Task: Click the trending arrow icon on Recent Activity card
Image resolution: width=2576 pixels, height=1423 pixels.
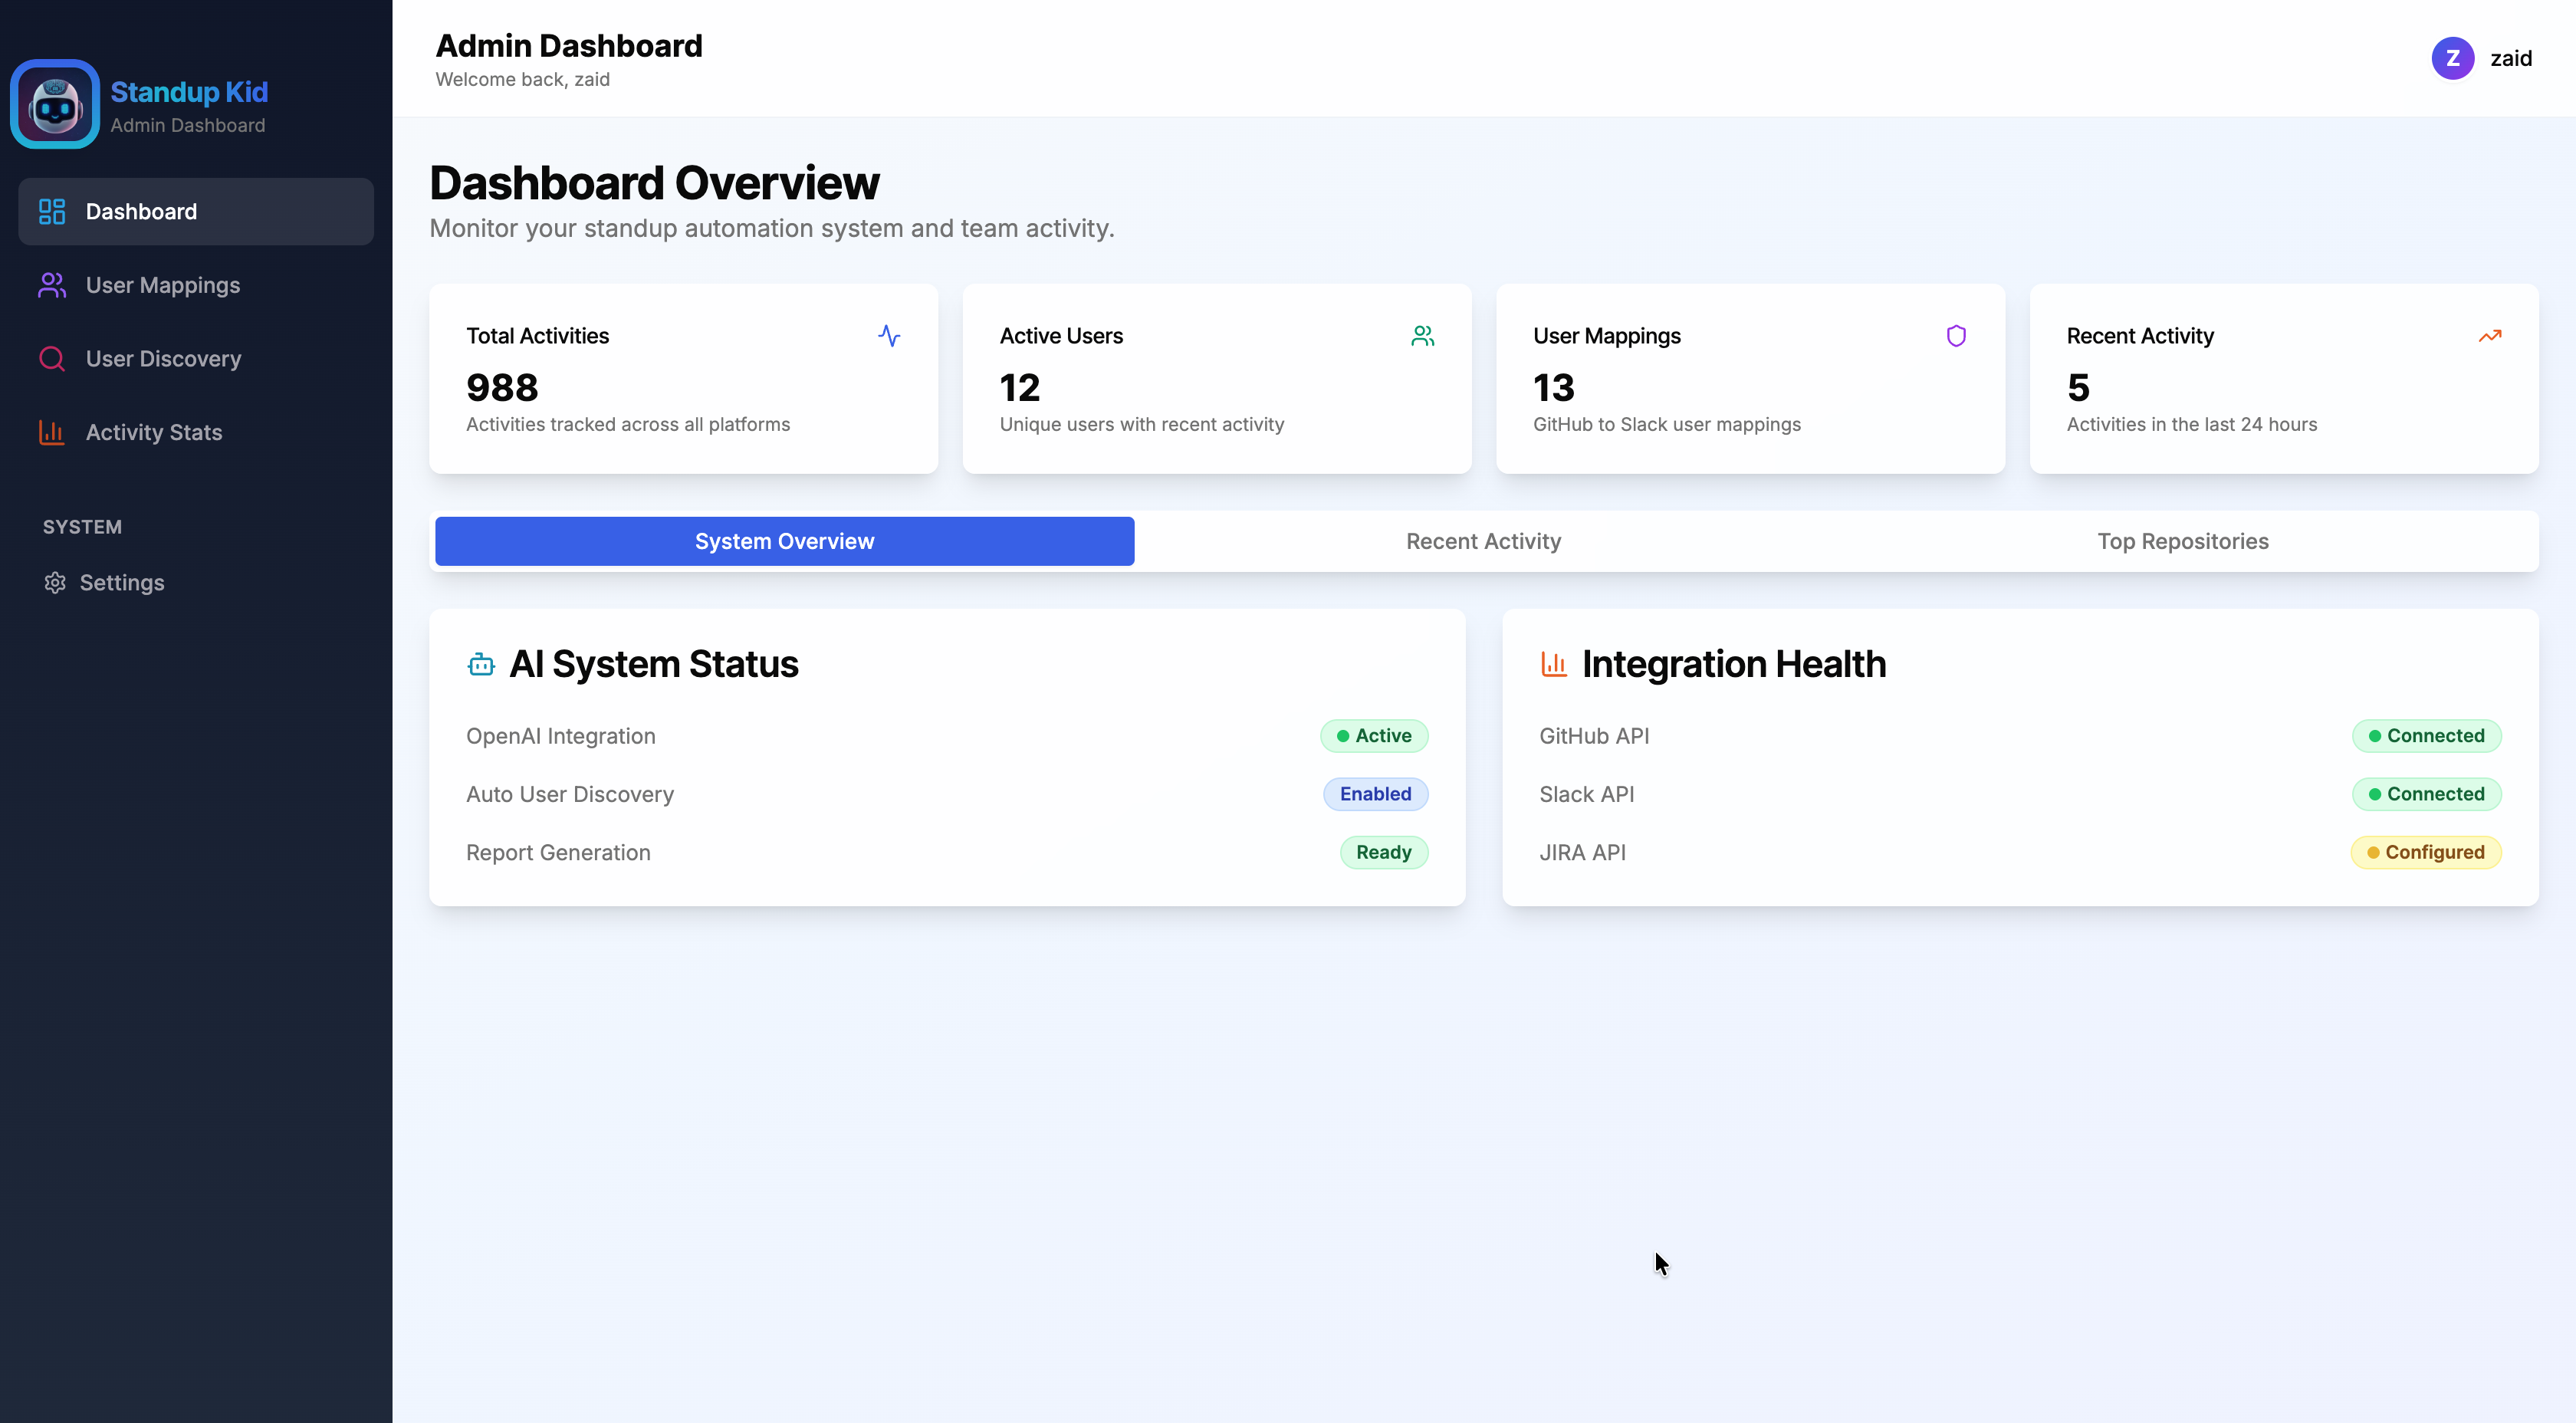Action: click(2490, 336)
